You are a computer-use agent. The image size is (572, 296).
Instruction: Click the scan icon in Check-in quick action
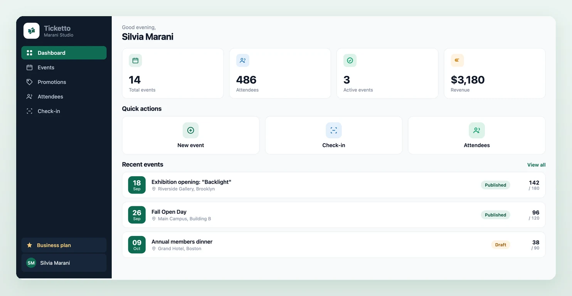[x=334, y=130]
